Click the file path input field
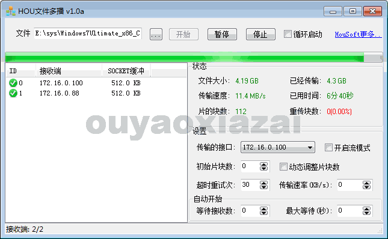The height and width of the screenshot is (239, 388). tap(88, 34)
